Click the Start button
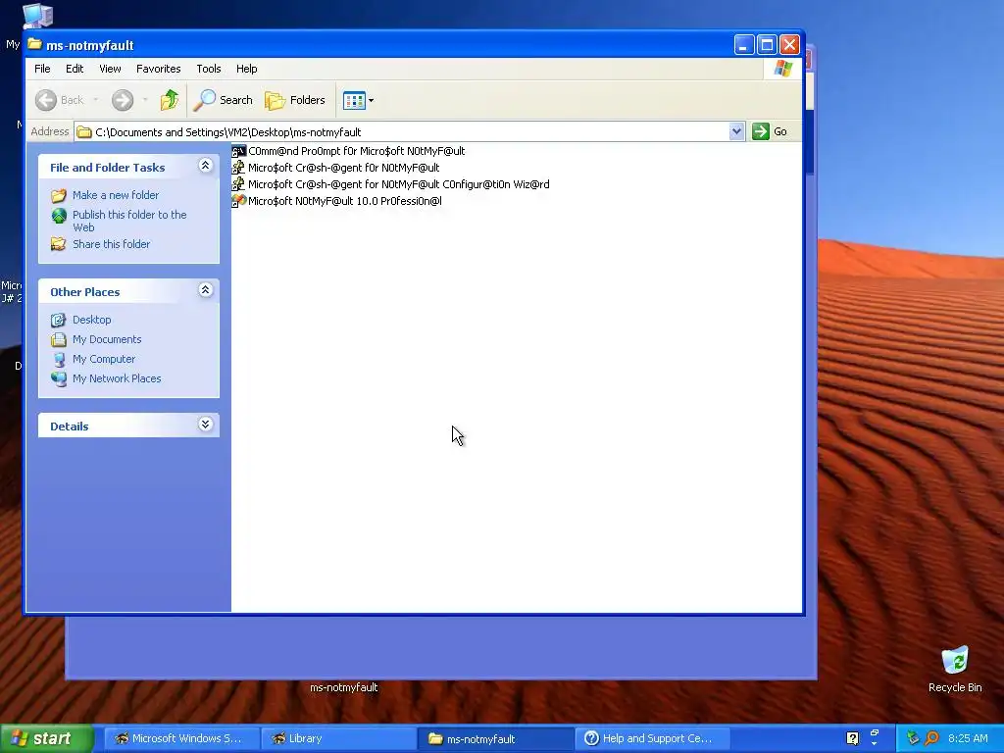Screen dimensions: 1004x753 point(47,738)
